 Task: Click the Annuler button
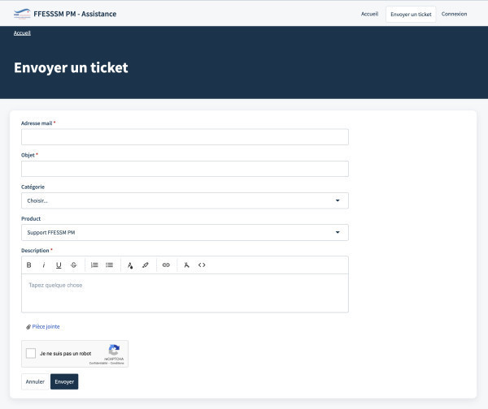(x=35, y=381)
